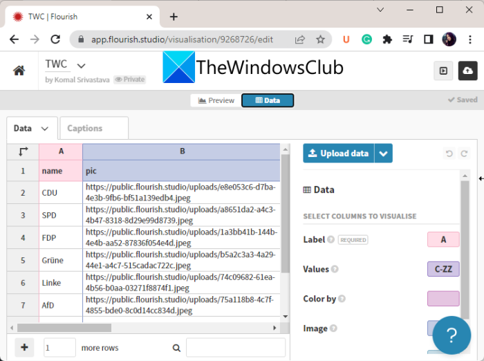Open the Data sheet tab dropdown
The width and height of the screenshot is (484, 361).
coord(45,129)
